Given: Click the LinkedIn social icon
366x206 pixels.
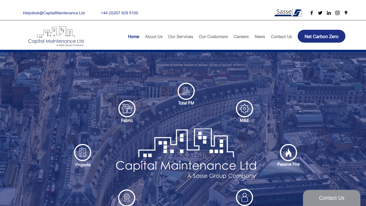Looking at the screenshot, I should click(x=329, y=13).
